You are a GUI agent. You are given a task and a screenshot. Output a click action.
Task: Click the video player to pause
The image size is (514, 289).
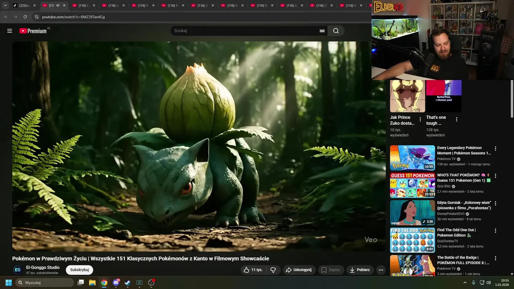199,147
